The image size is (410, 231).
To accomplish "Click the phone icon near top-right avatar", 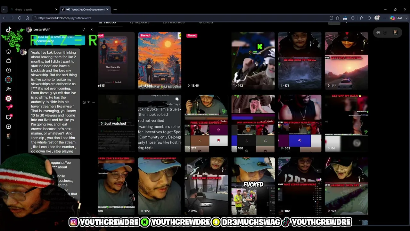I will 385,32.
